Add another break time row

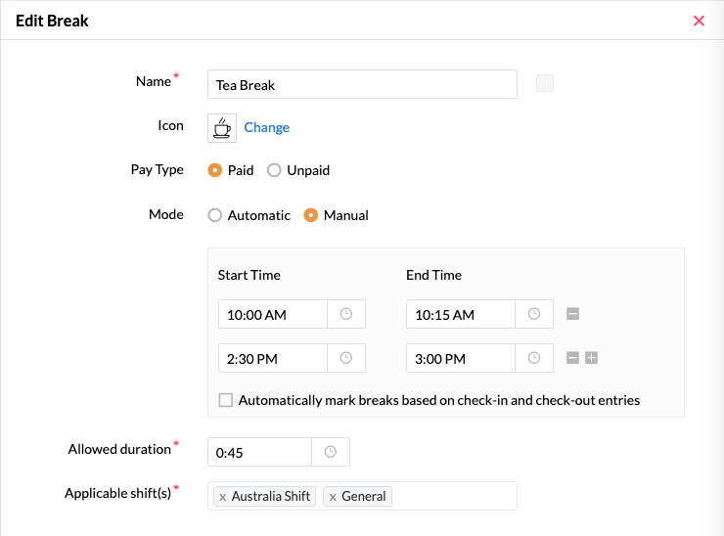(592, 358)
